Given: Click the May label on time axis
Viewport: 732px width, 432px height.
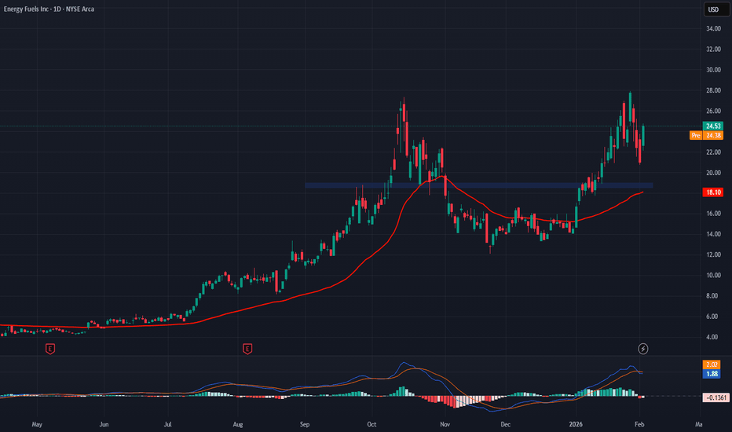Looking at the screenshot, I should 37,424.
